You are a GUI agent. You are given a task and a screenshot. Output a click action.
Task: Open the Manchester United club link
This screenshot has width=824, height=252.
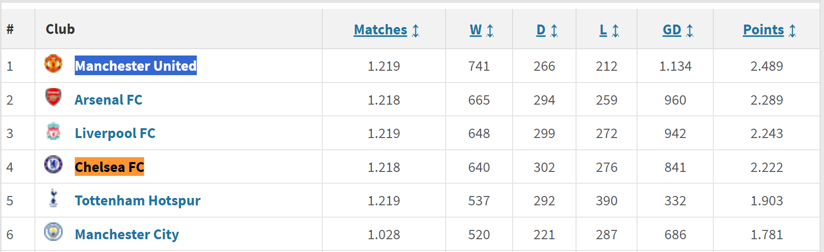pyautogui.click(x=135, y=66)
